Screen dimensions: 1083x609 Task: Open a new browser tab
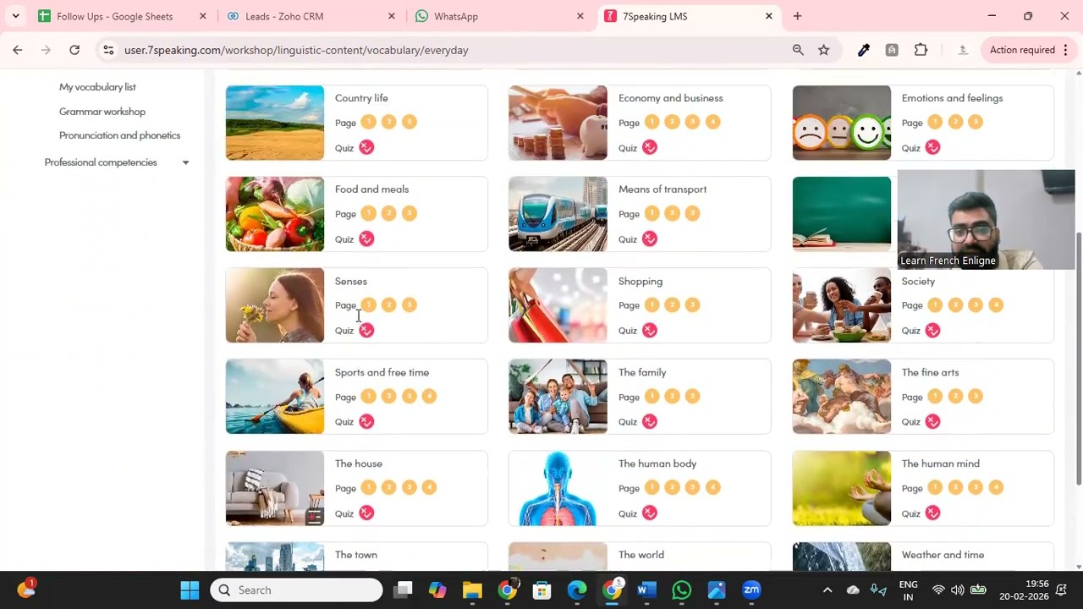pyautogui.click(x=797, y=16)
